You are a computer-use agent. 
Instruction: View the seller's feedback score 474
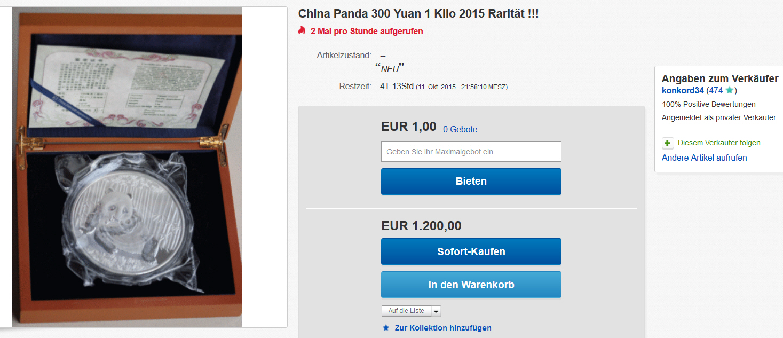point(716,91)
